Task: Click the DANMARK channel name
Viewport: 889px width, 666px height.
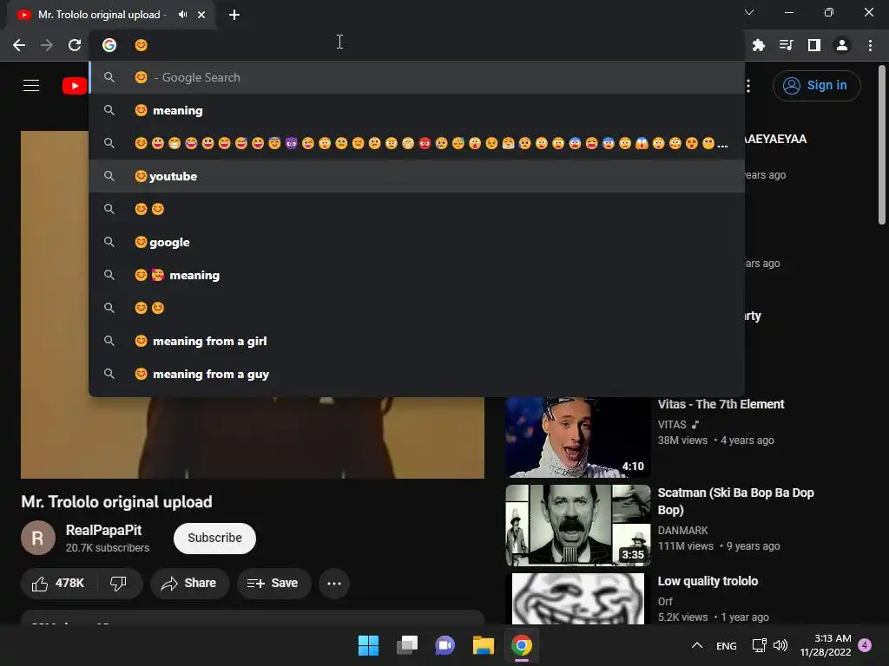Action: point(682,531)
